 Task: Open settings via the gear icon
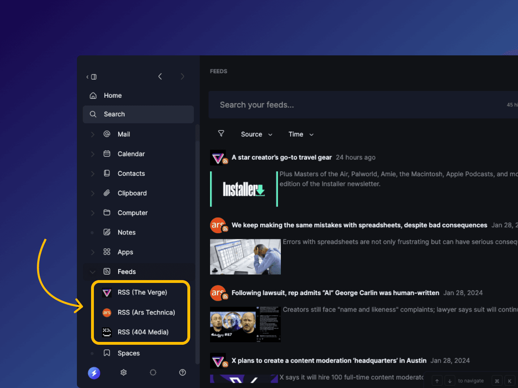(124, 373)
